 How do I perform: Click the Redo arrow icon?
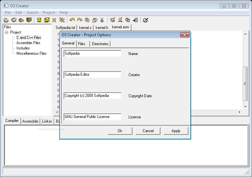tap(80, 20)
